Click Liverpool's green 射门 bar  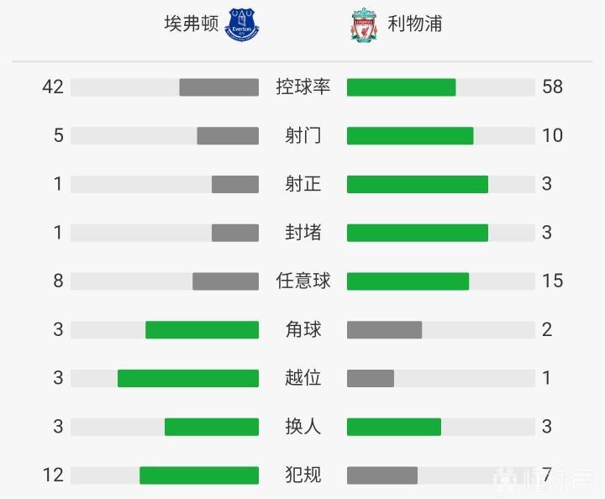click(410, 136)
